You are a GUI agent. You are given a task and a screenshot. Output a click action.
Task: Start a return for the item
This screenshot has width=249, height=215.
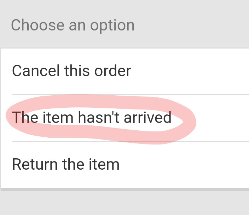click(66, 164)
